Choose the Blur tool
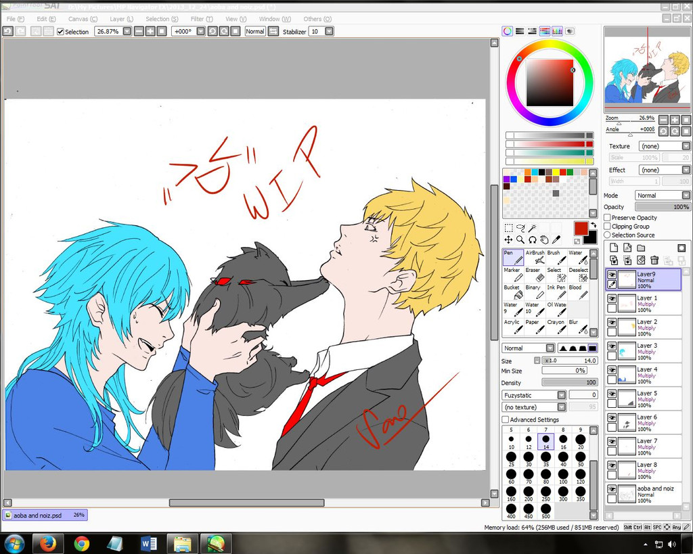This screenshot has height=554, width=693. coord(579,327)
